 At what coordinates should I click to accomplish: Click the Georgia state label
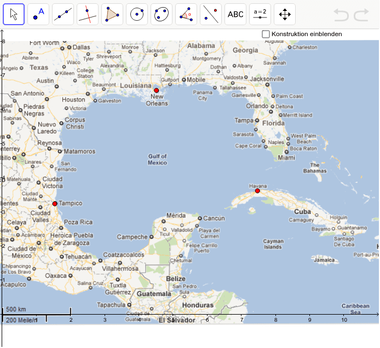coord(245,50)
